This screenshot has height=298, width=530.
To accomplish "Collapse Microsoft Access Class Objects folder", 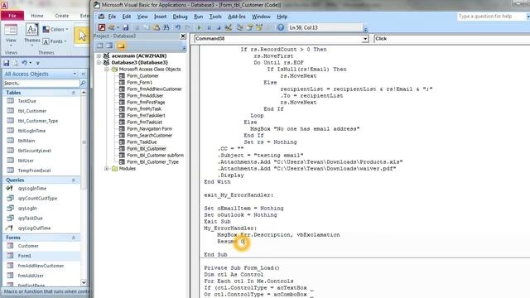I will click(x=107, y=70).
